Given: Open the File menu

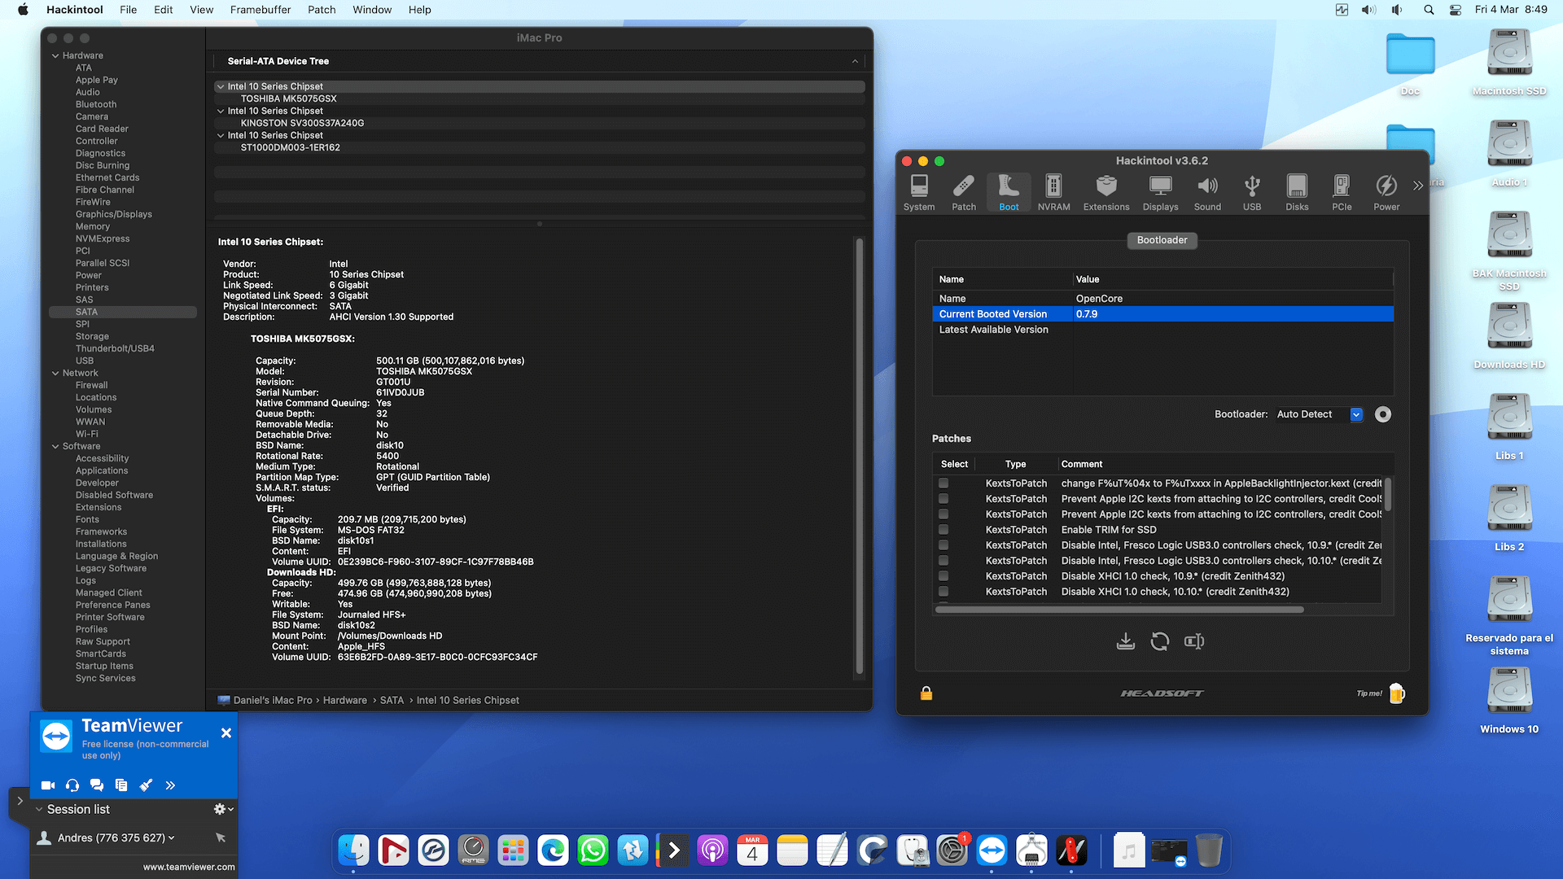Looking at the screenshot, I should (129, 10).
